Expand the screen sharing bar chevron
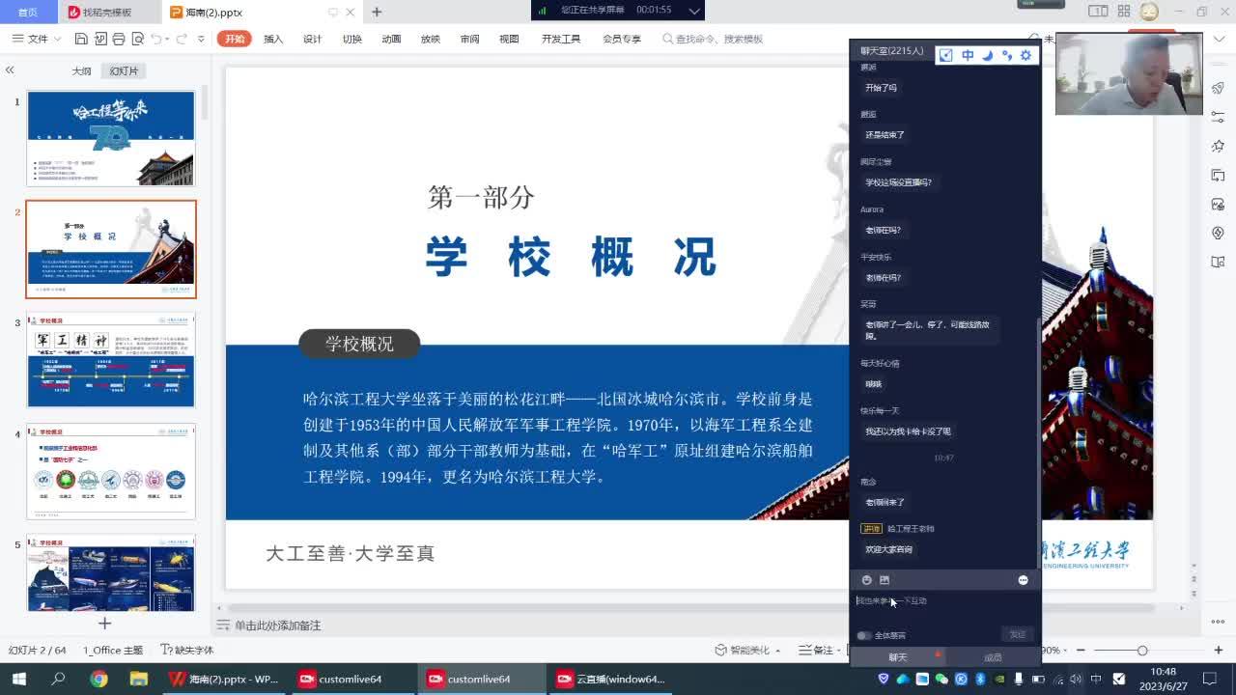This screenshot has height=695, width=1236. pyautogui.click(x=694, y=10)
